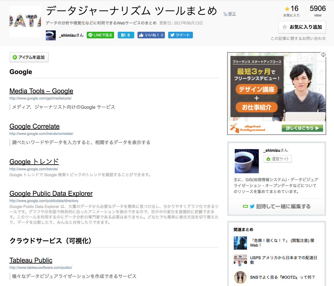Screen dimensions: 334x286
Task: Click thumbnail of #OOTD related article
Action: point(240,277)
